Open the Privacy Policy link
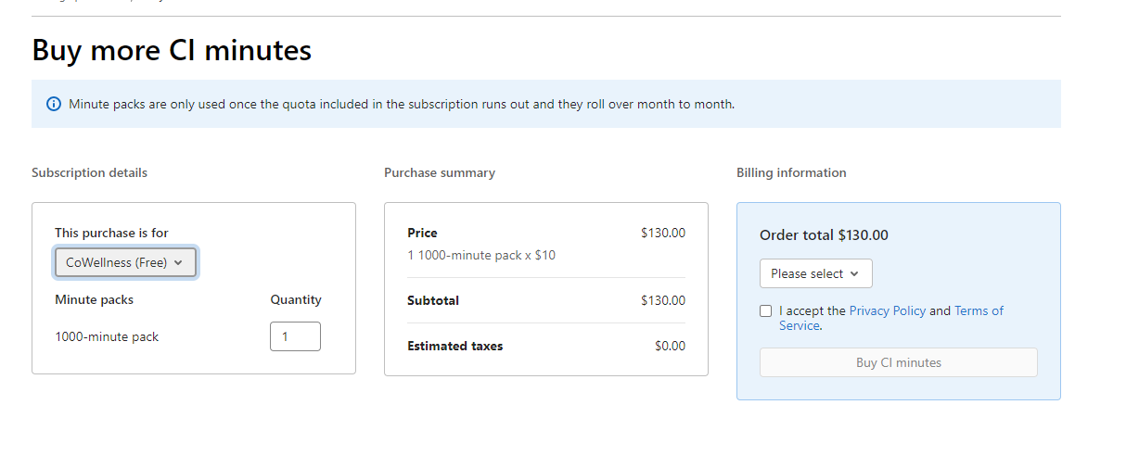This screenshot has height=468, width=1139. (x=887, y=310)
